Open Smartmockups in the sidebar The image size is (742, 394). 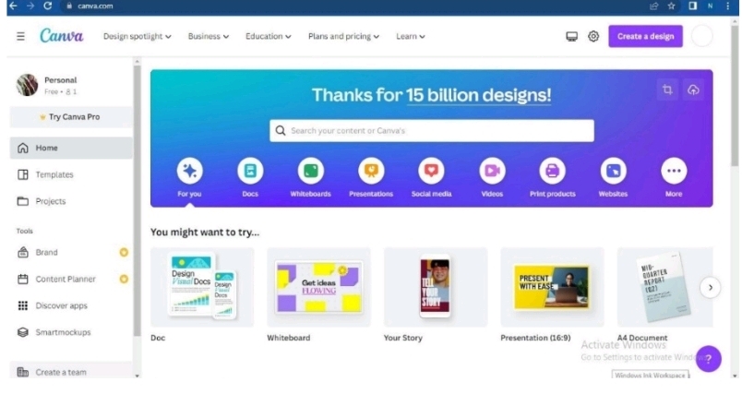(71, 332)
